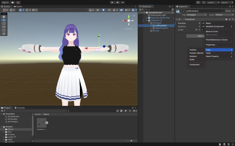Open Transform preset selector icon
This screenshot has width=235, height=146.
[230, 19]
